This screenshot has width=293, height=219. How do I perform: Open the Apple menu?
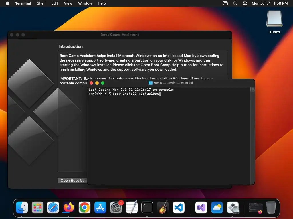(7, 3)
